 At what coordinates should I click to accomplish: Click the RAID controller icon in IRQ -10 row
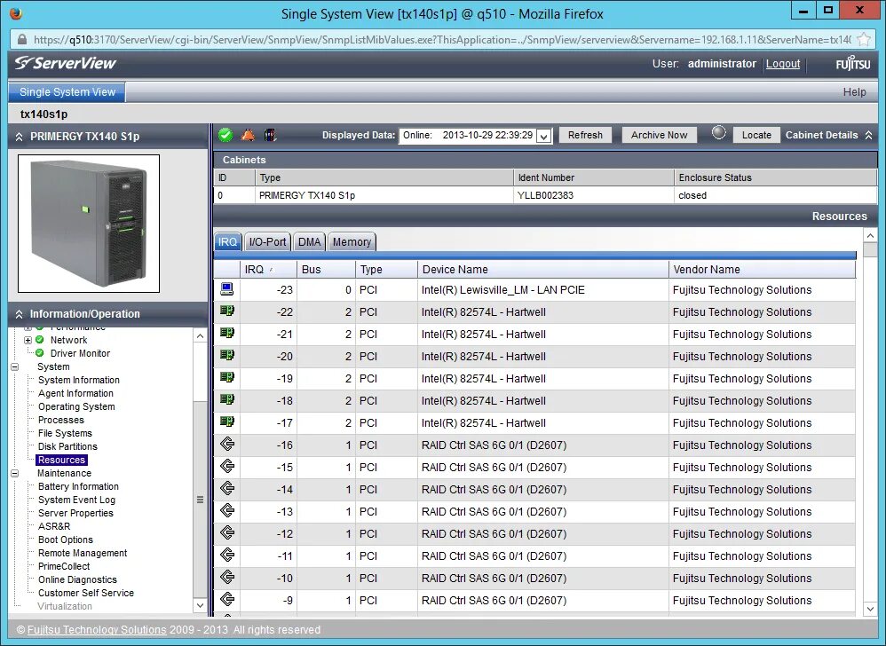pyautogui.click(x=227, y=577)
